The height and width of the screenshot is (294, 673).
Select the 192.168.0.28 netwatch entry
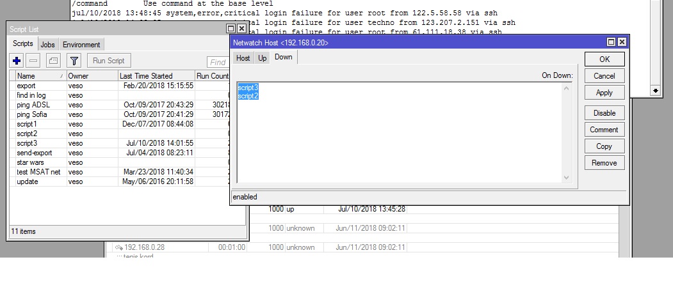144,247
